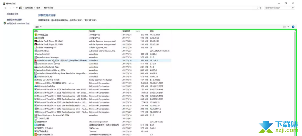Select the 百度传课KK icon

click(x=36, y=122)
